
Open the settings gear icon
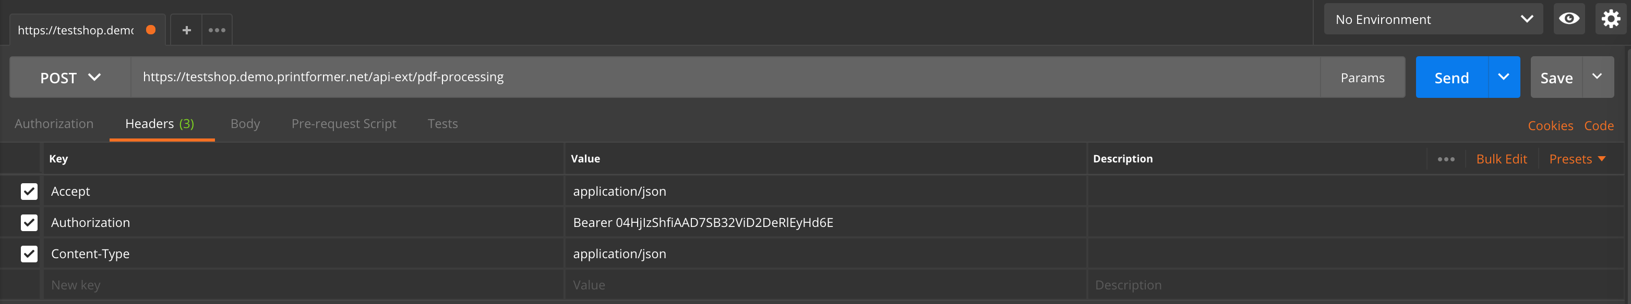(x=1611, y=19)
